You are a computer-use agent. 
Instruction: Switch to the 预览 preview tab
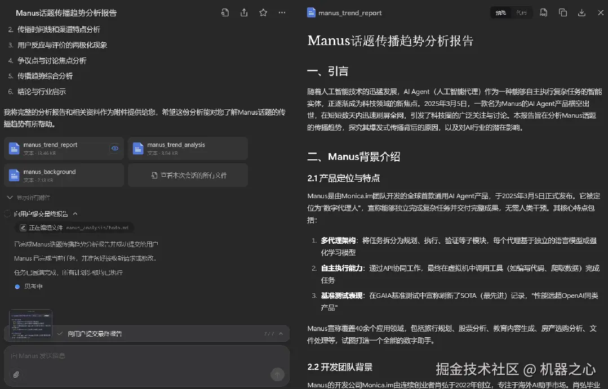pos(500,13)
